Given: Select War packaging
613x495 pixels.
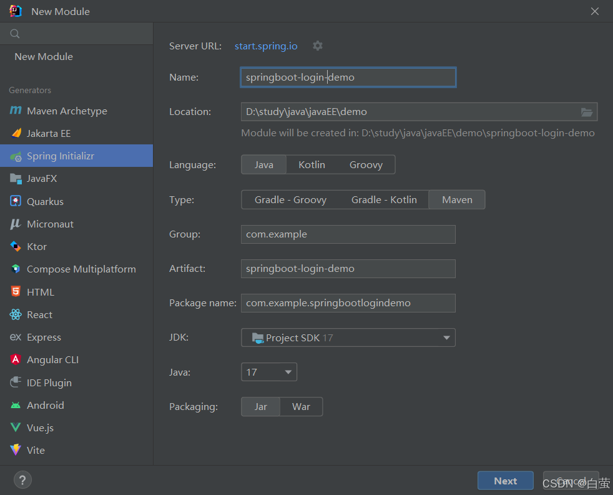Looking at the screenshot, I should (x=301, y=407).
